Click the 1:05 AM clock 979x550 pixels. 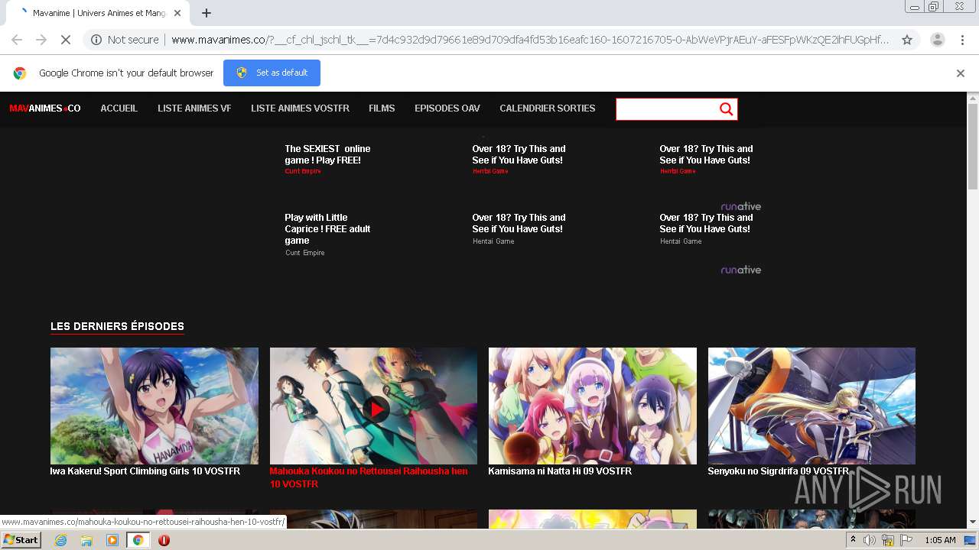tap(940, 540)
